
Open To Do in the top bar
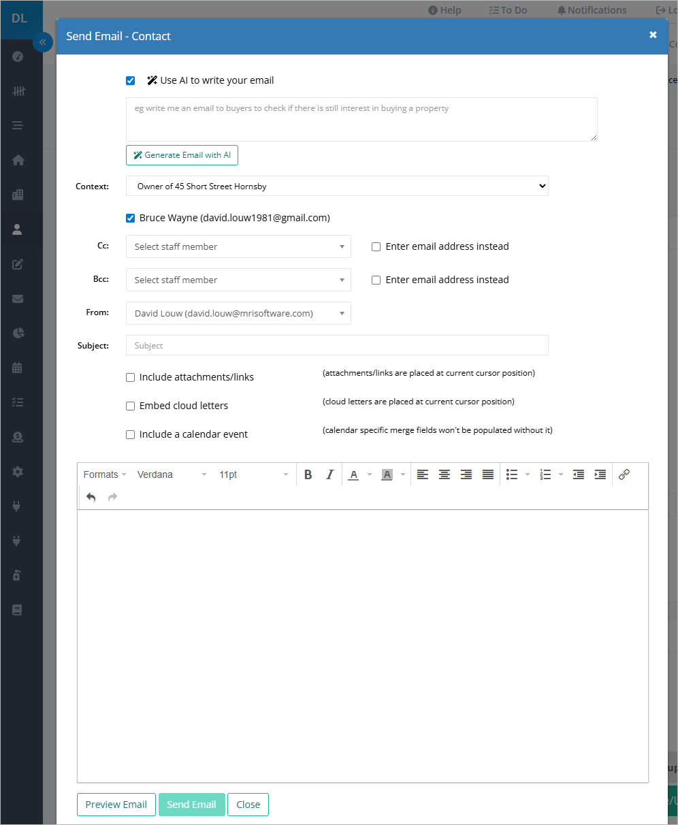pyautogui.click(x=508, y=10)
